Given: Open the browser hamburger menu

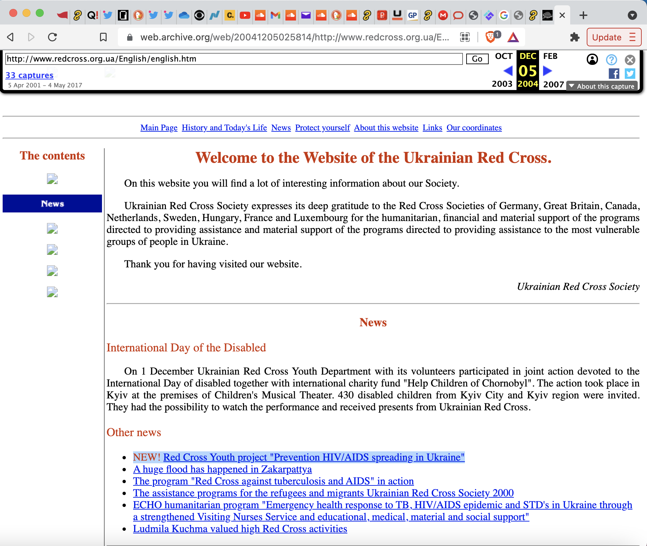Looking at the screenshot, I should coord(632,37).
